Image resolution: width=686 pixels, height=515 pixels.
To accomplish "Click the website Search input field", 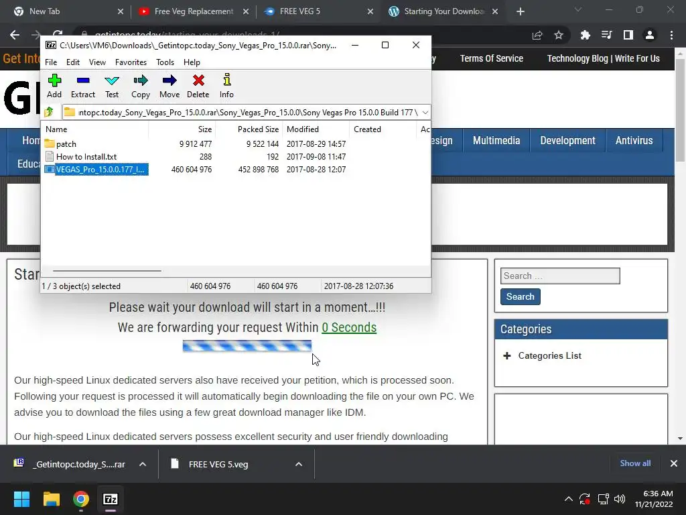I will pyautogui.click(x=560, y=276).
